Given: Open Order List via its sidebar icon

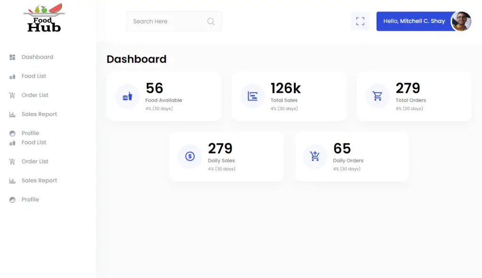Looking at the screenshot, I should [13, 95].
